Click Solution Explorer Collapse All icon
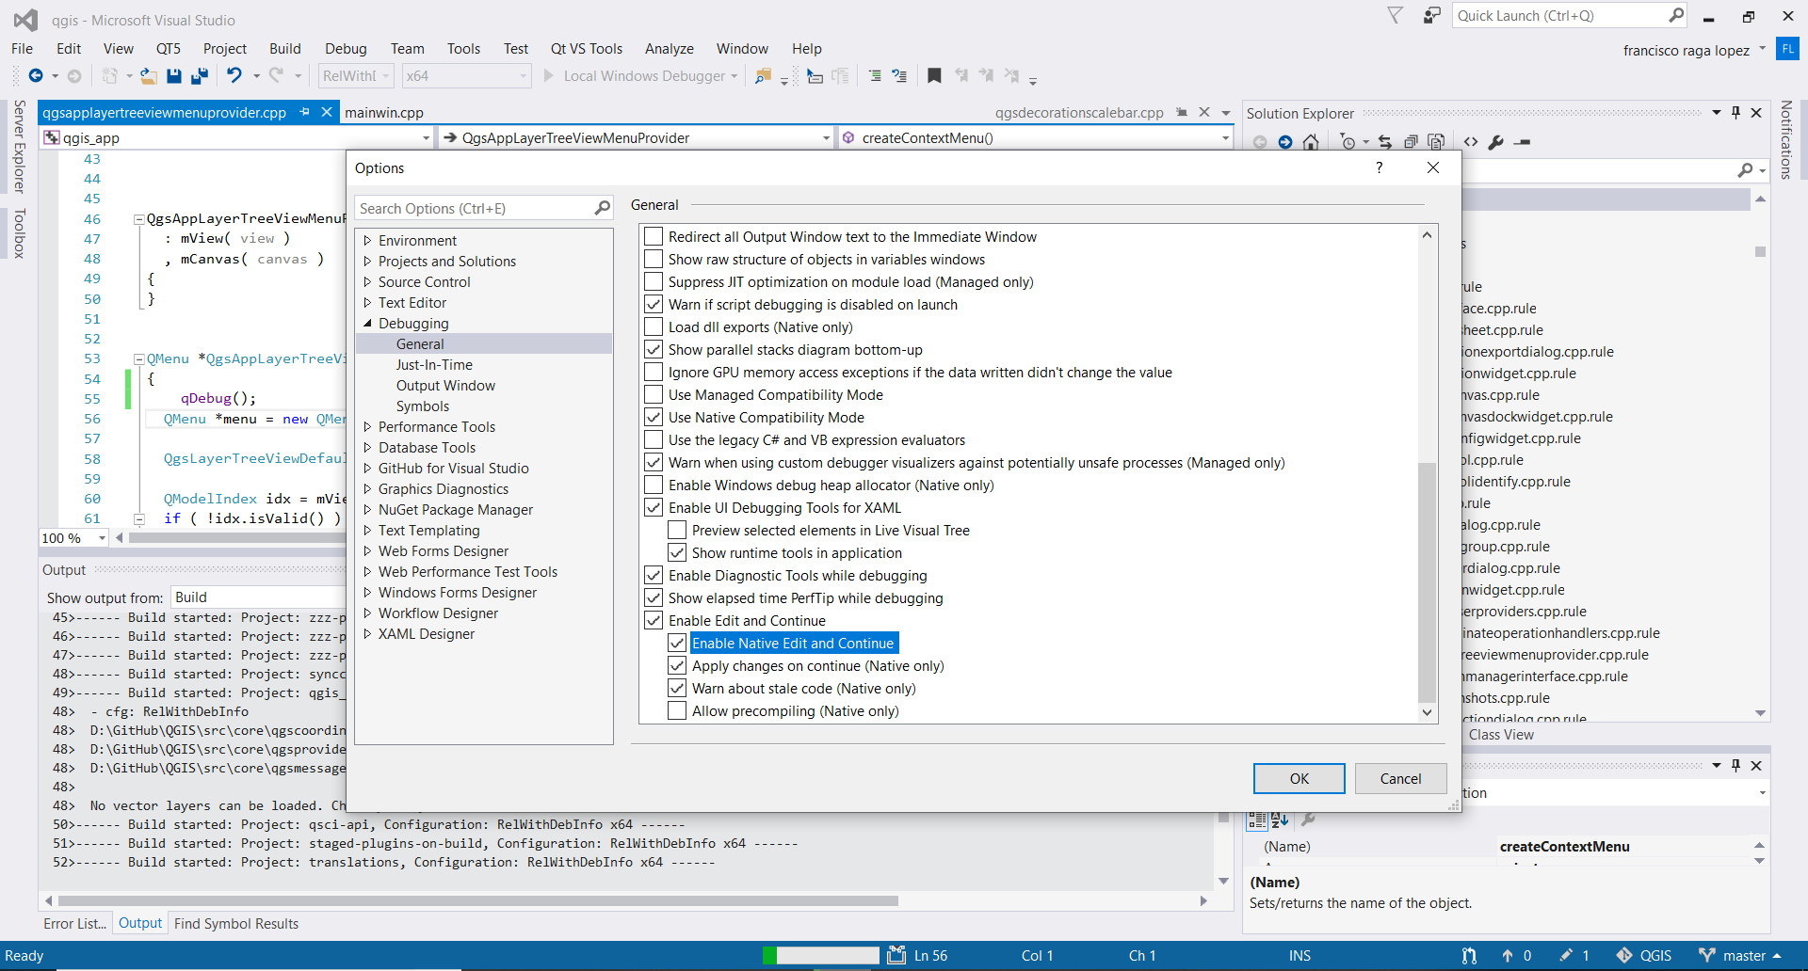The image size is (1808, 971). click(x=1411, y=142)
